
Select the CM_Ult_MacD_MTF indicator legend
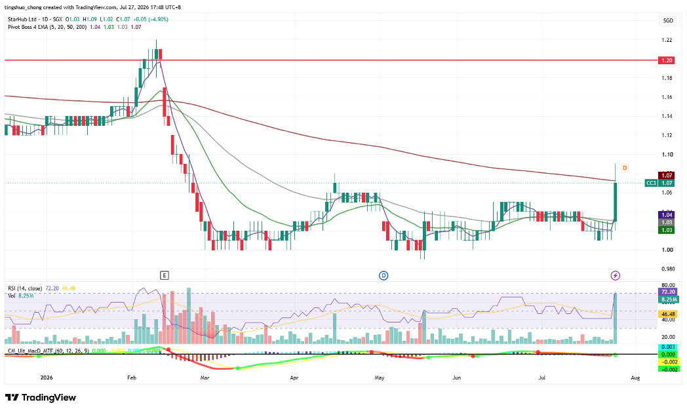click(x=49, y=351)
